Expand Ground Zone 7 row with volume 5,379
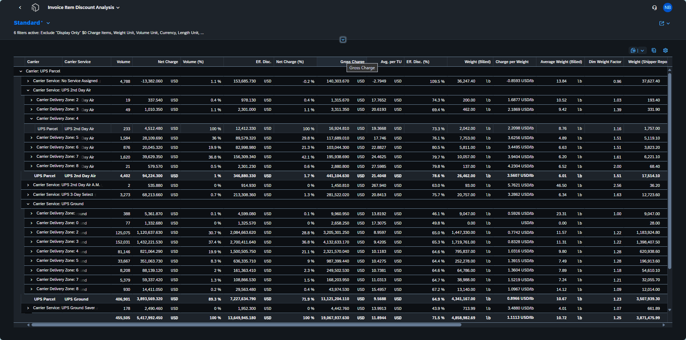This screenshot has width=686, height=340. (32, 280)
